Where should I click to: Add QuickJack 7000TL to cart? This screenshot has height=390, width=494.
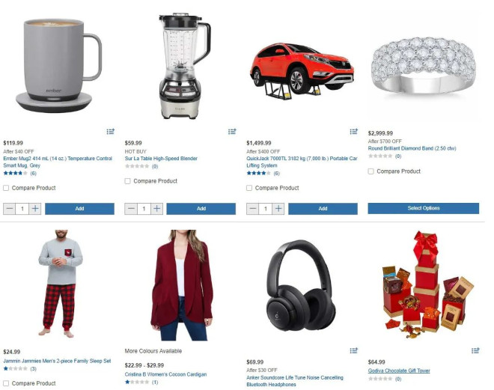pyautogui.click(x=323, y=209)
